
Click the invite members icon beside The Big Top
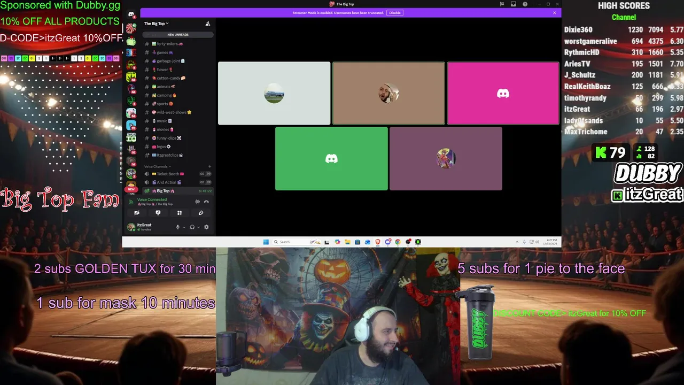click(208, 24)
